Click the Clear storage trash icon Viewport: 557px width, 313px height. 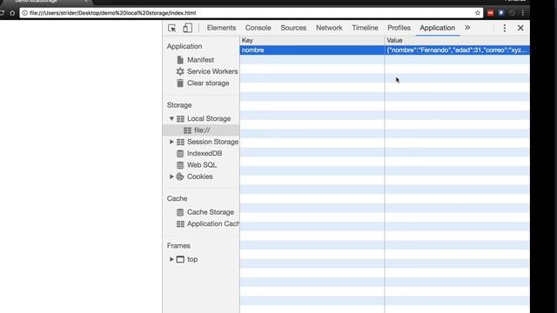[x=180, y=83]
